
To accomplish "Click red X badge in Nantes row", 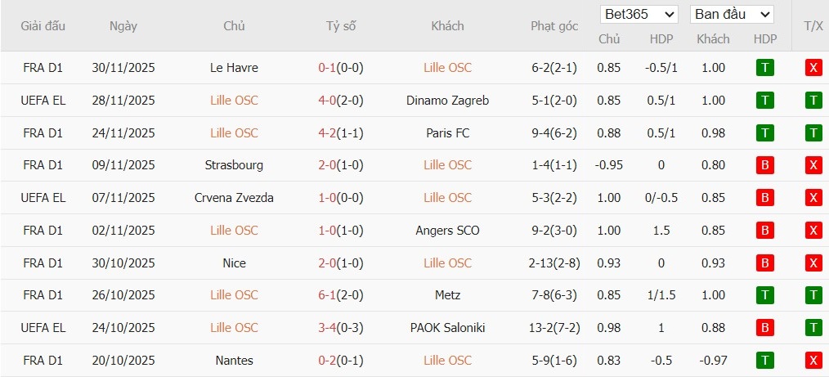I will (813, 361).
